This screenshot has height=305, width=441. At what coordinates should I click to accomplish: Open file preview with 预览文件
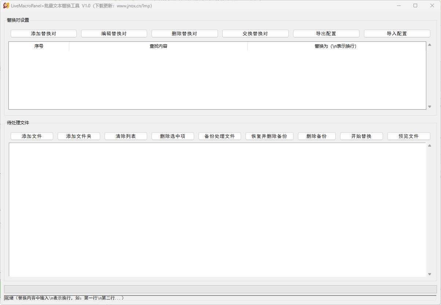point(408,136)
